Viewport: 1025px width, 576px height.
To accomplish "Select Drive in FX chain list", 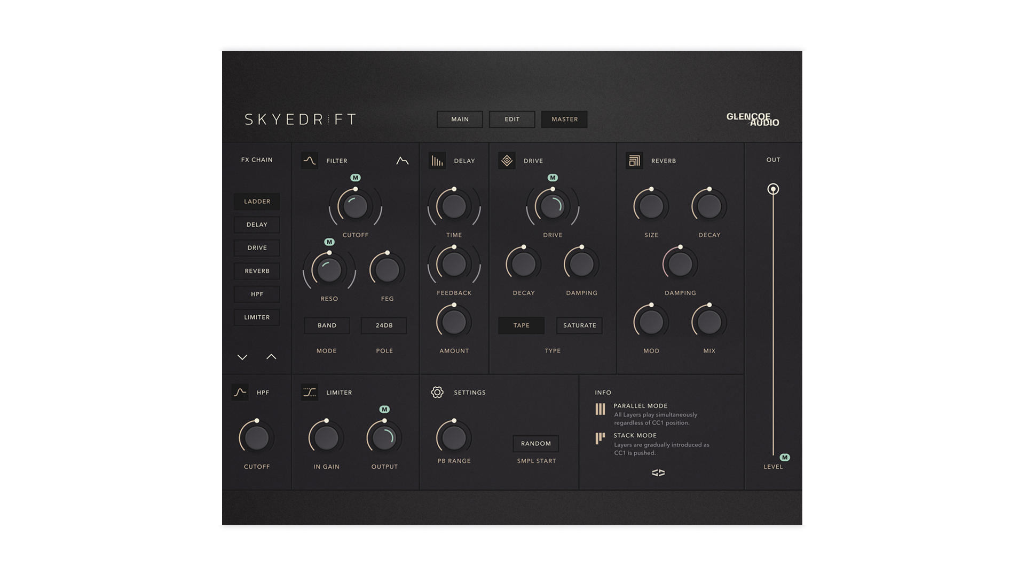I will 257,248.
